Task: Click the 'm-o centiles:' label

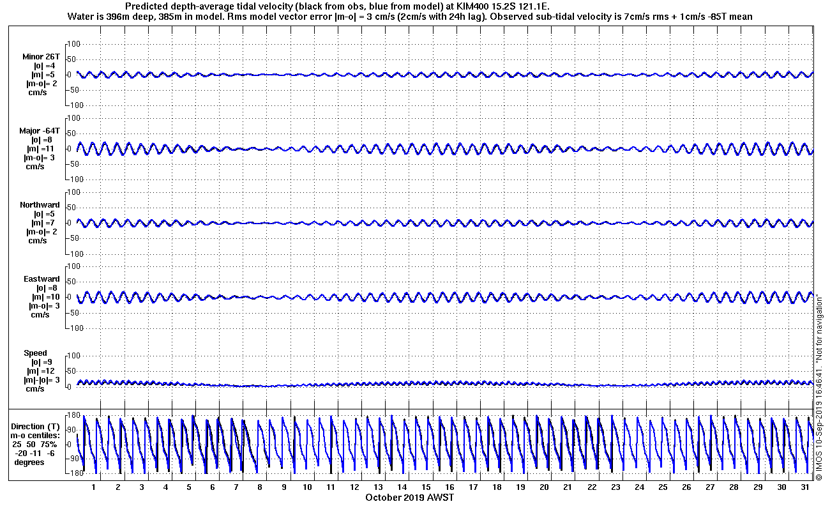Action: click(x=36, y=436)
